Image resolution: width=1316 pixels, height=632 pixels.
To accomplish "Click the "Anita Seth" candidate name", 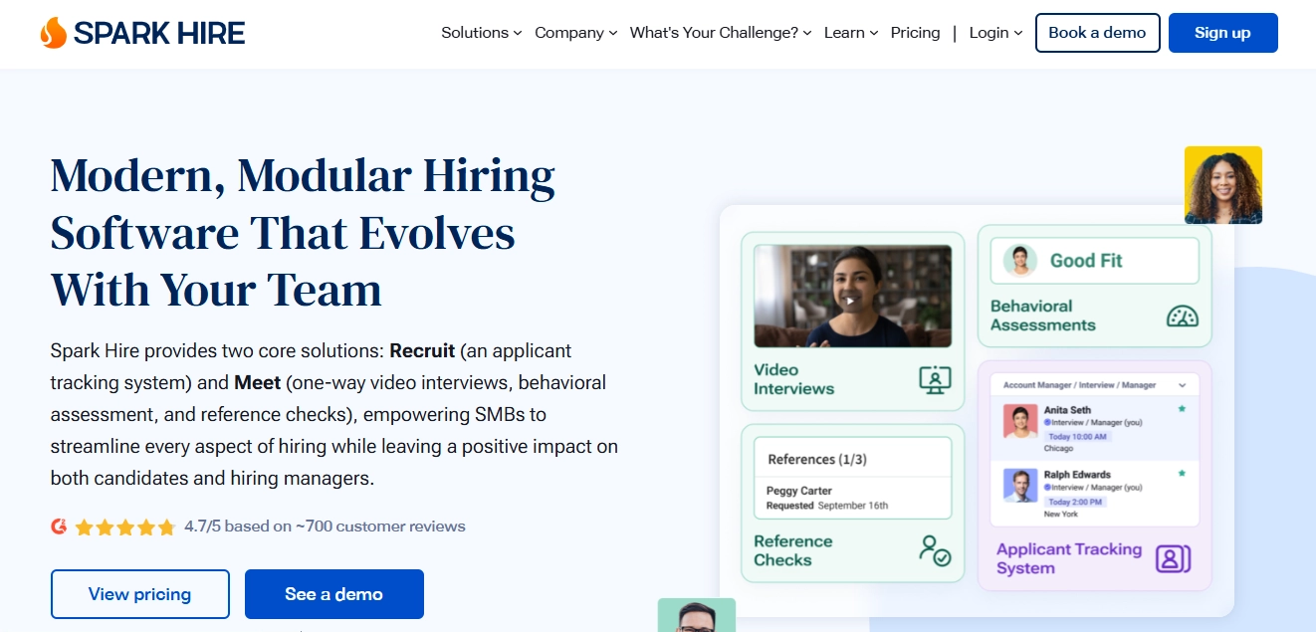I will coord(1067,410).
